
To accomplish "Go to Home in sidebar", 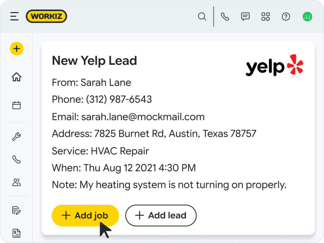I will point(17,77).
